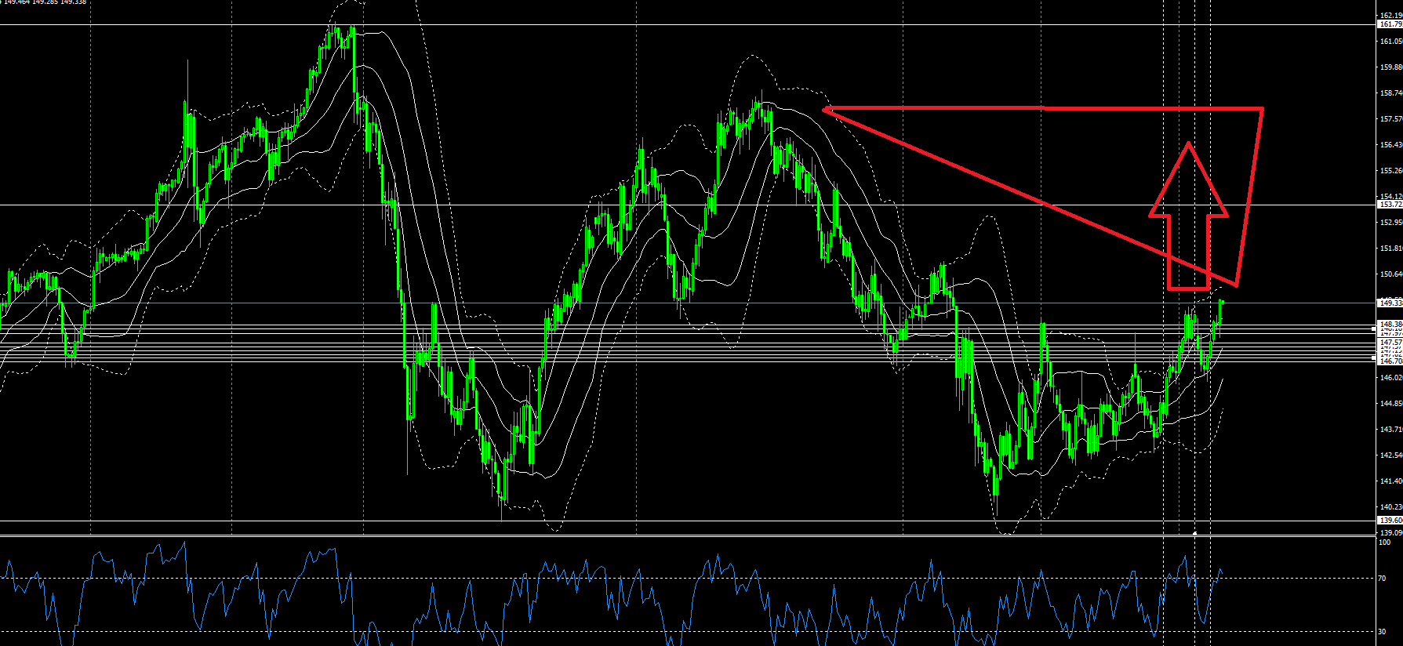Click the 151.81 value on price axis
This screenshot has height=646, width=1403.
click(x=1390, y=249)
